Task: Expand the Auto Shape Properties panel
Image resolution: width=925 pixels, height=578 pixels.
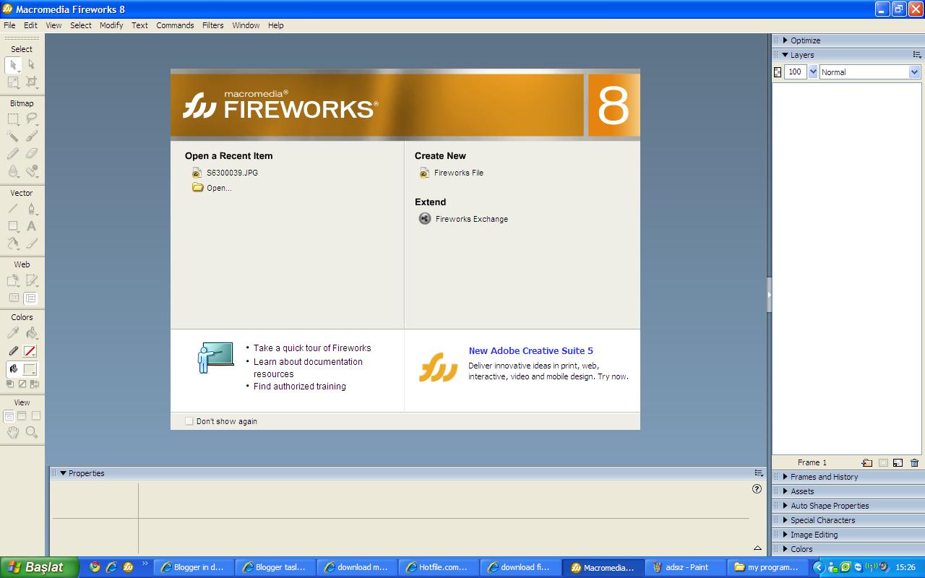Action: coord(786,506)
